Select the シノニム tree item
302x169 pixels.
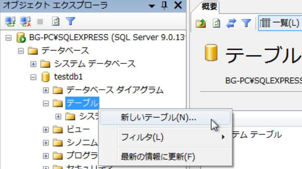pos(82,142)
